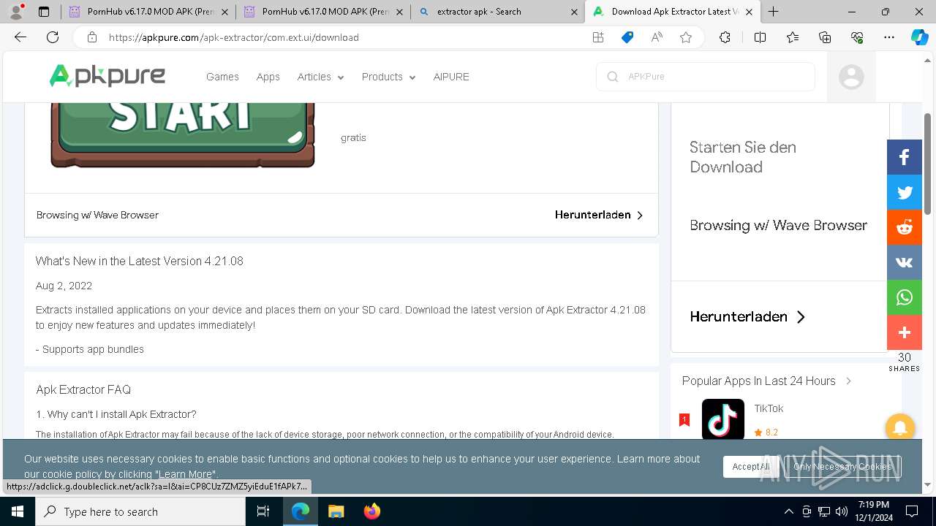Screen dimensions: 936x526
Task: Share the page on Facebook
Action: (x=905, y=157)
